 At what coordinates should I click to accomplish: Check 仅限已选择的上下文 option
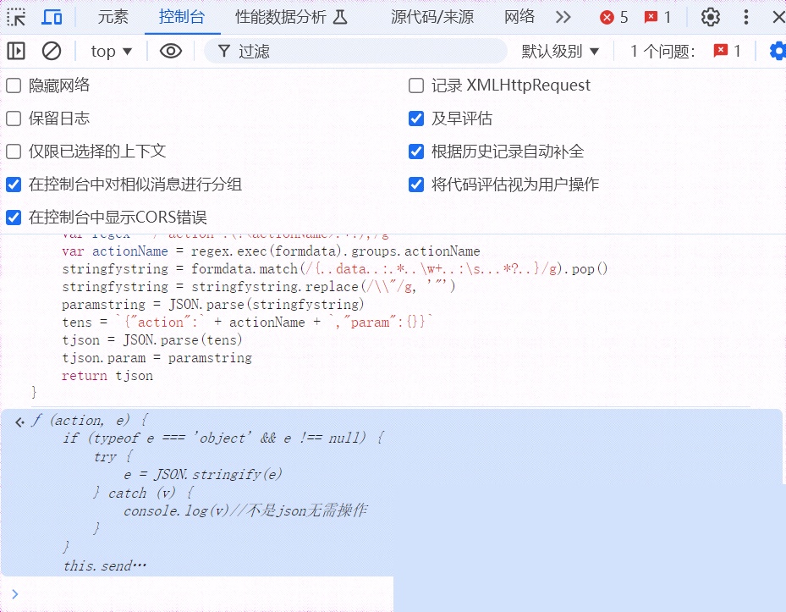[14, 152]
